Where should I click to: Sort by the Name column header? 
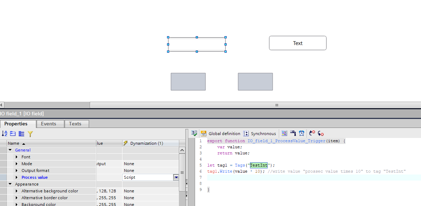pos(14,143)
